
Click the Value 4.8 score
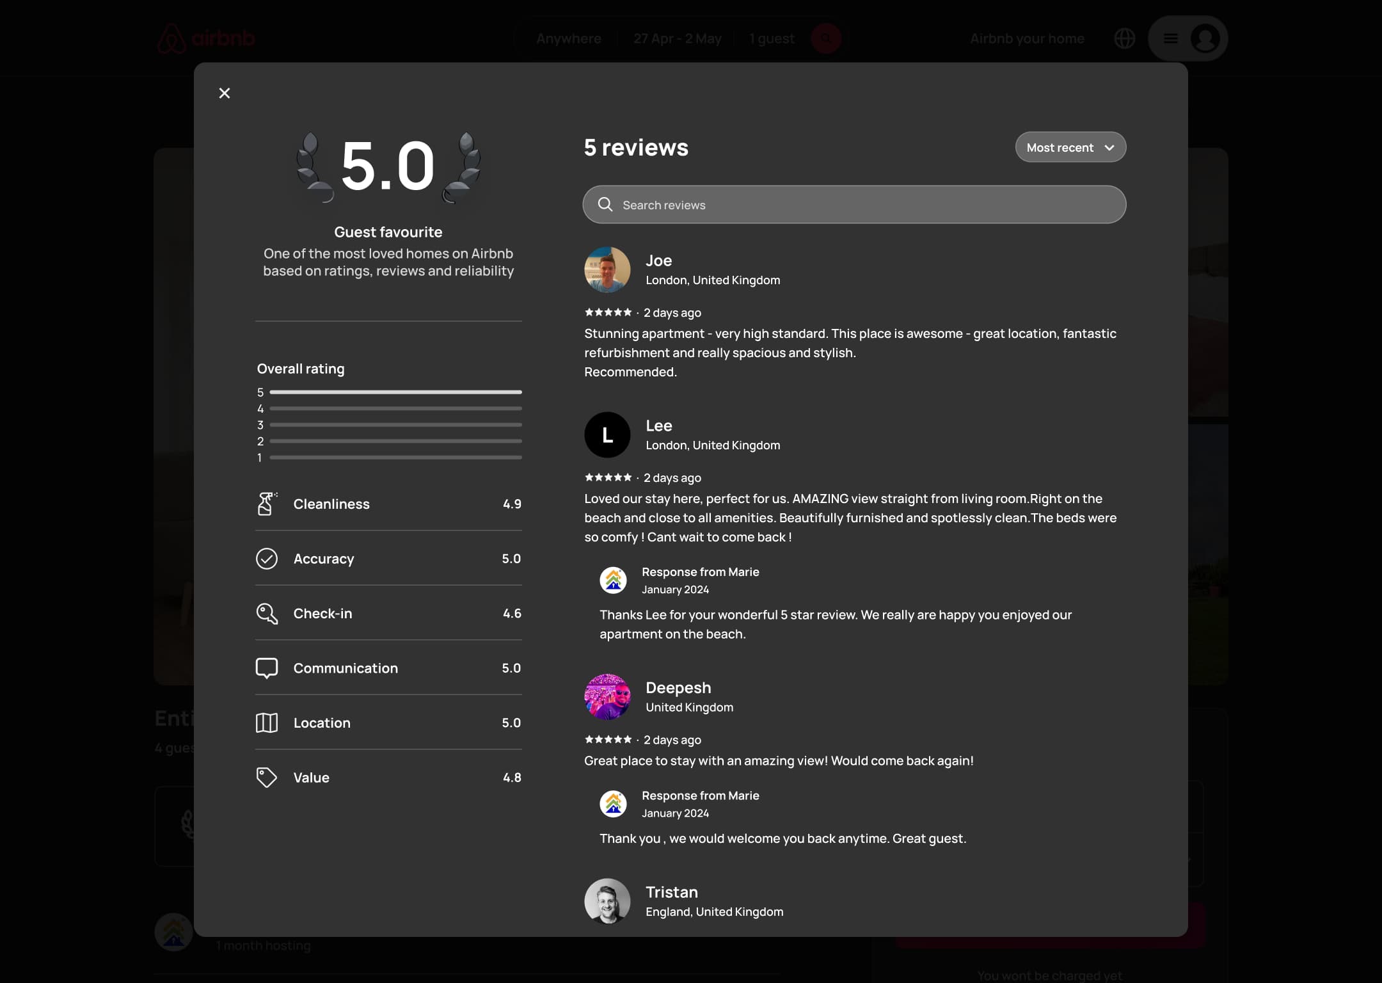512,778
